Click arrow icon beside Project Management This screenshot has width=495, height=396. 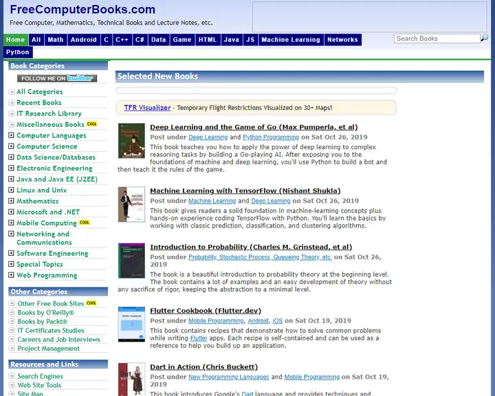coord(12,349)
